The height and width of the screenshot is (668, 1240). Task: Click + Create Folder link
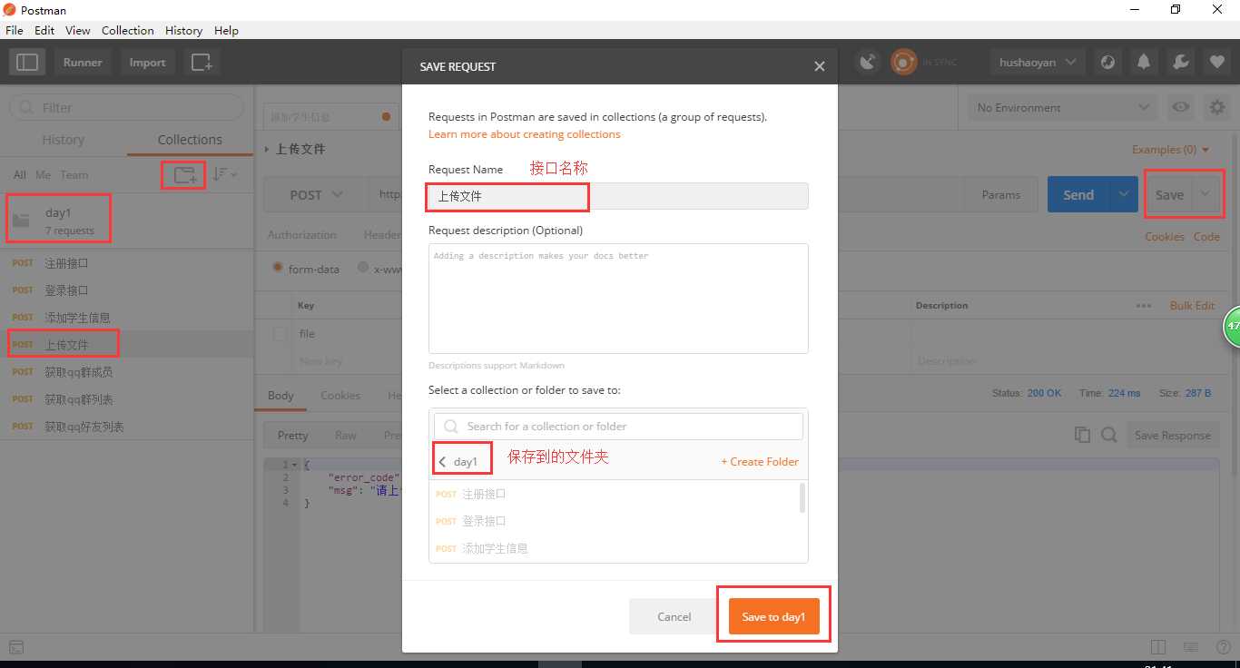point(760,462)
